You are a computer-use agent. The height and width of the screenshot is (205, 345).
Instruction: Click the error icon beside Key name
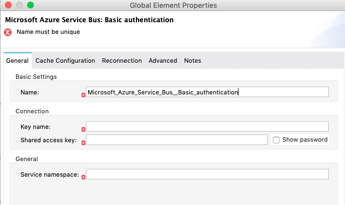point(83,129)
